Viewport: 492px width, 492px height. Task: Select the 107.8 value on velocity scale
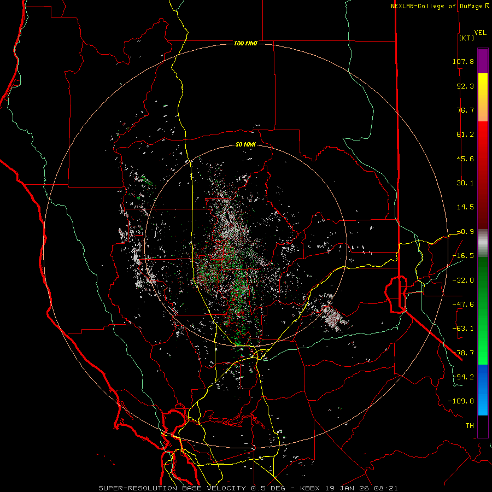463,61
